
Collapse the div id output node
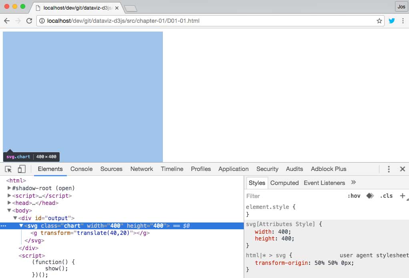point(15,218)
